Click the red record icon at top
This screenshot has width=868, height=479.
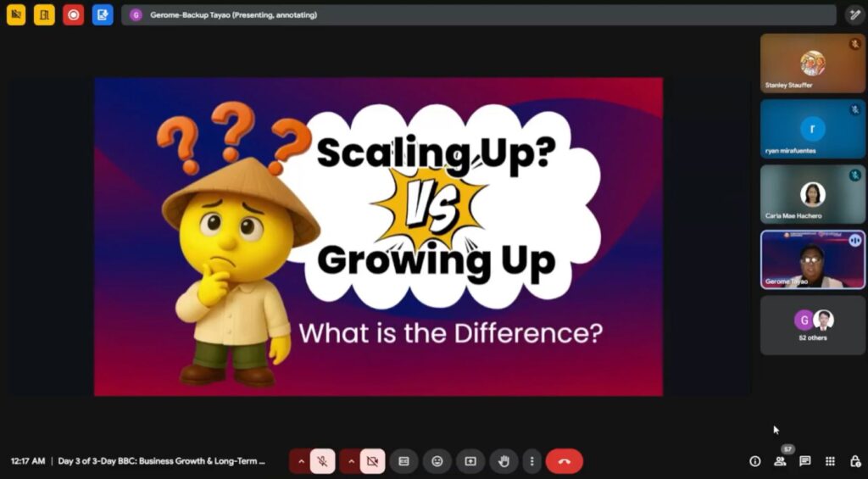click(74, 14)
